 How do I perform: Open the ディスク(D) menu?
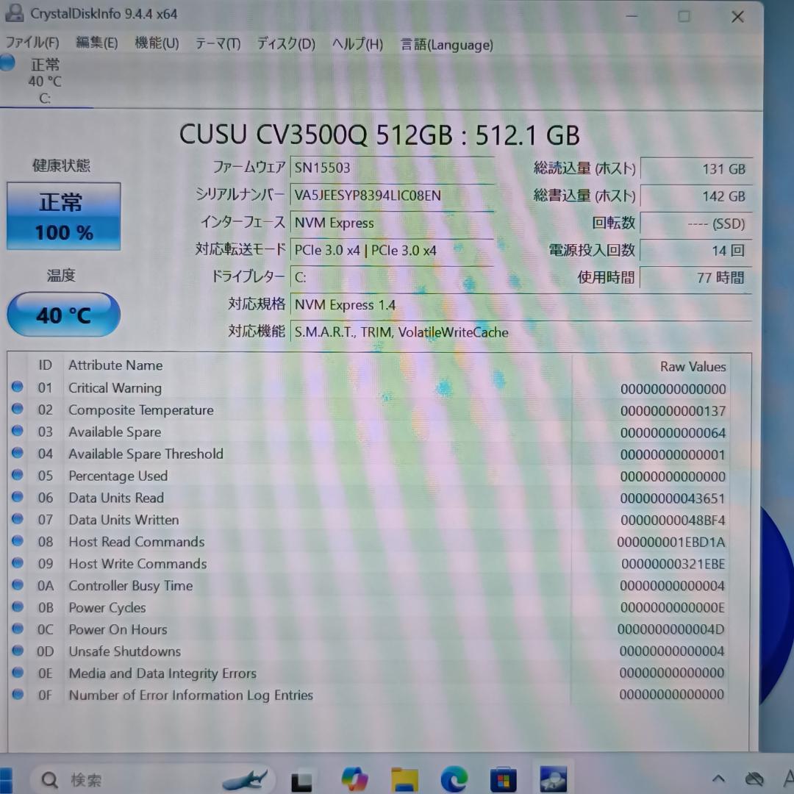point(286,44)
